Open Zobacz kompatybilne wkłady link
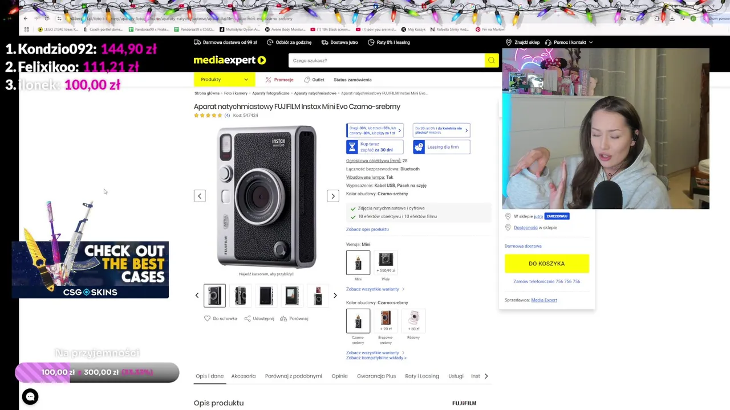Viewport: 730px width, 410px height. (376, 358)
